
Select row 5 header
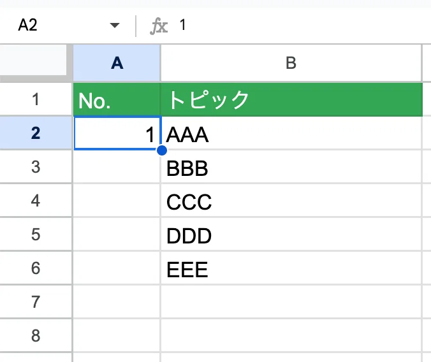36,235
